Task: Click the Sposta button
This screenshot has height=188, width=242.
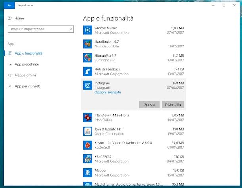Action: point(149,105)
